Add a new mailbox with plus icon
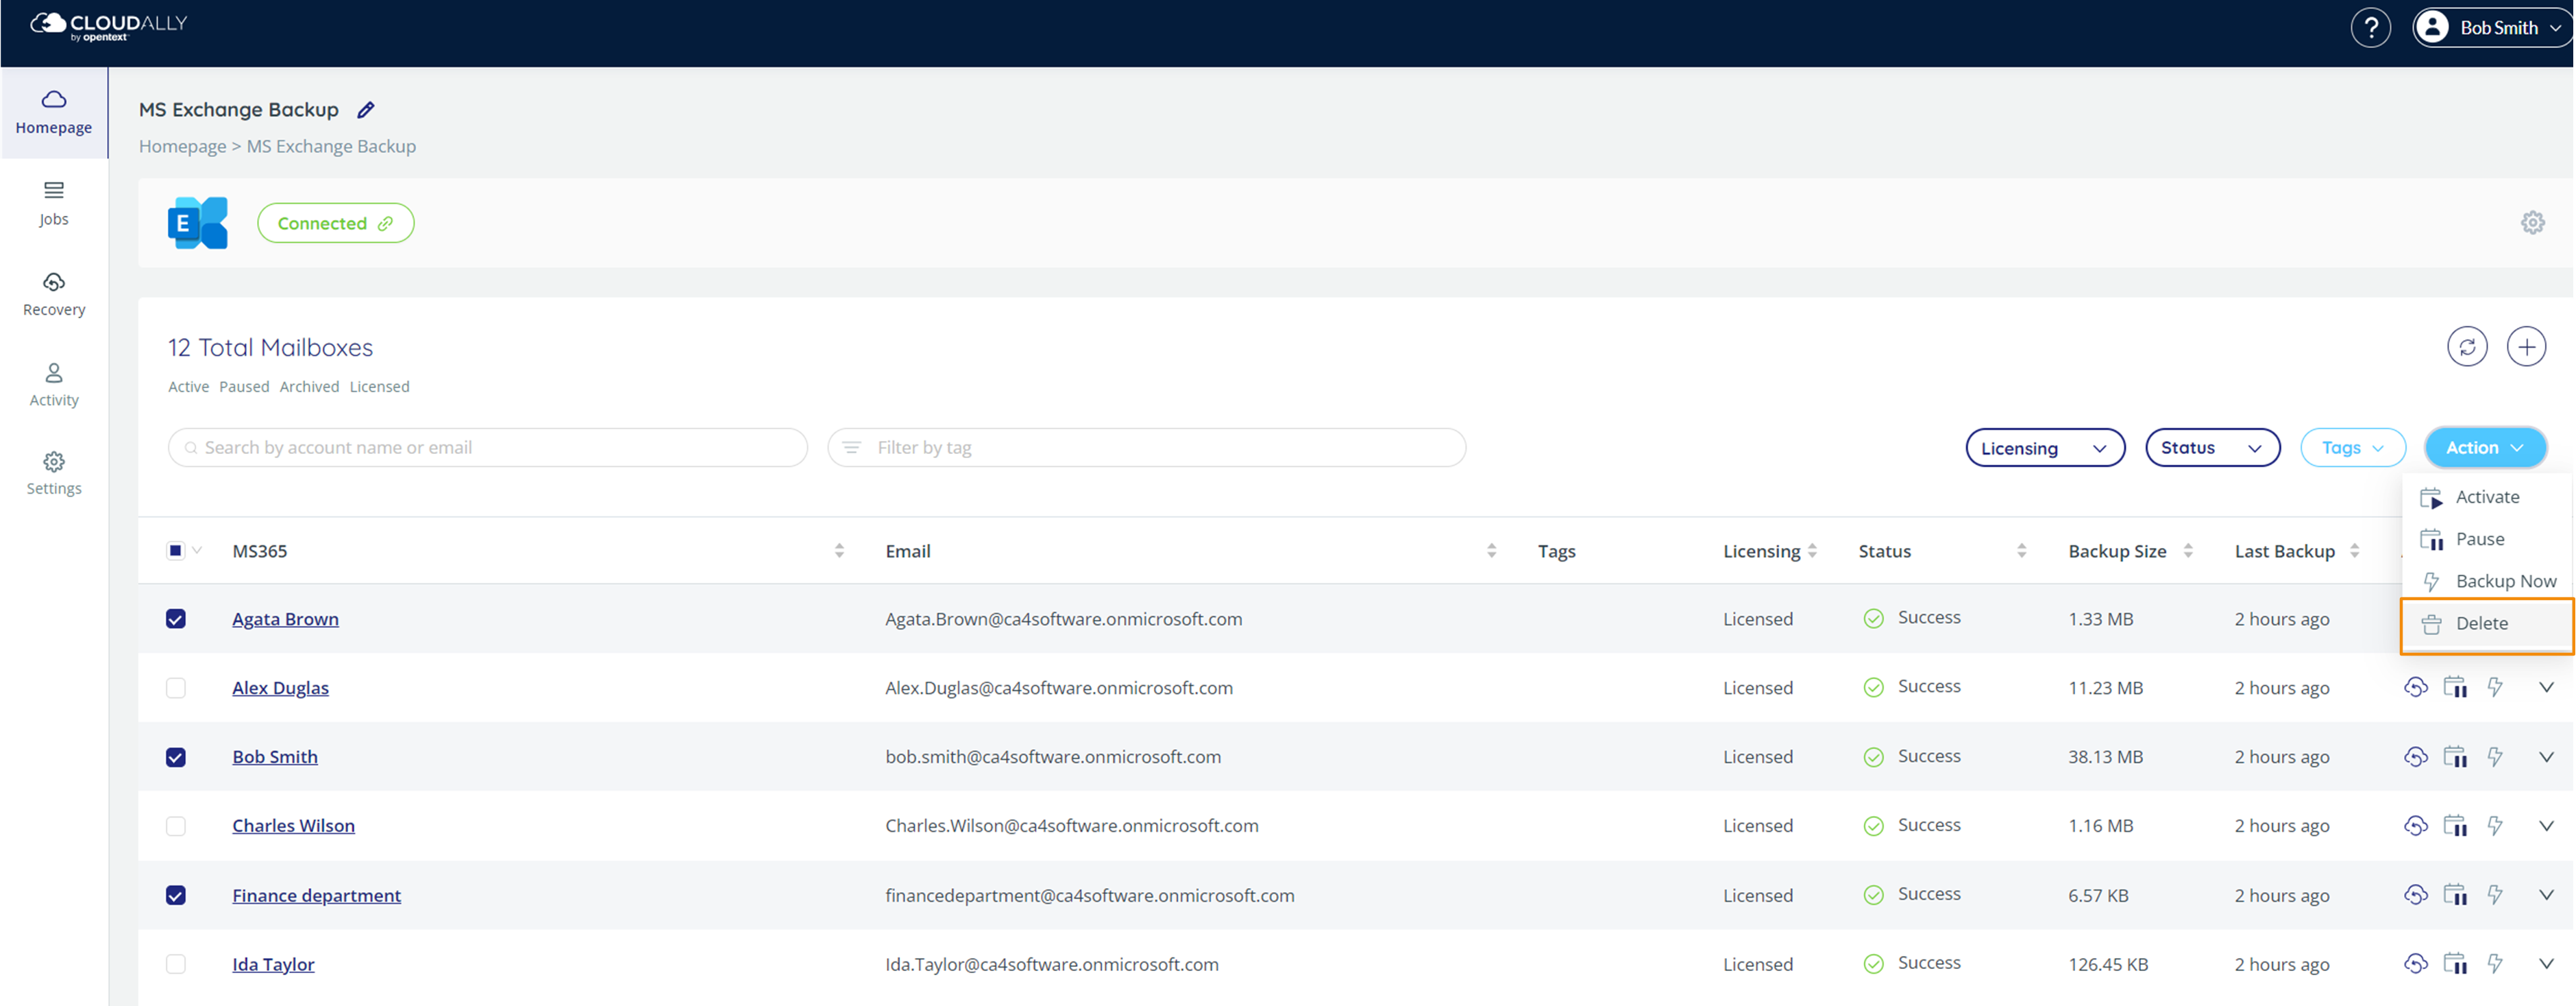This screenshot has height=1006, width=2576. [2526, 346]
